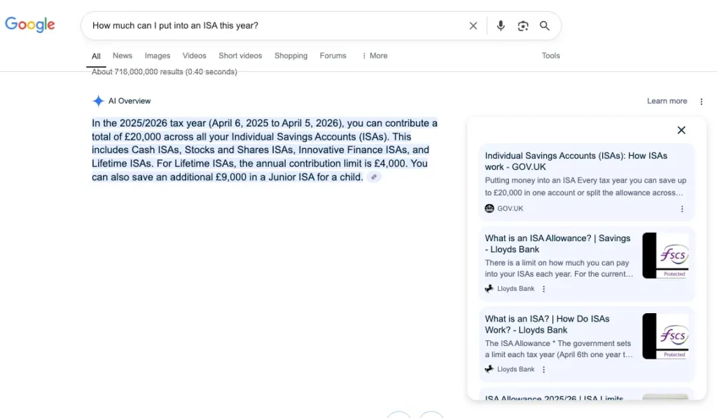717x418 pixels.
Task: Click the GOV.UK source name text
Action: click(510, 208)
